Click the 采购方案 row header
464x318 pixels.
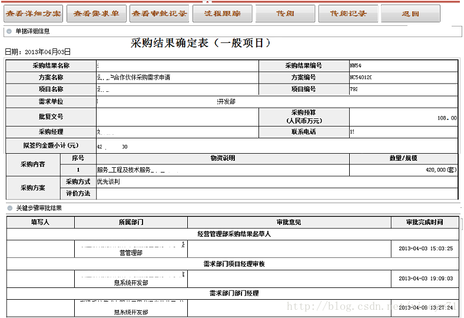(x=33, y=188)
